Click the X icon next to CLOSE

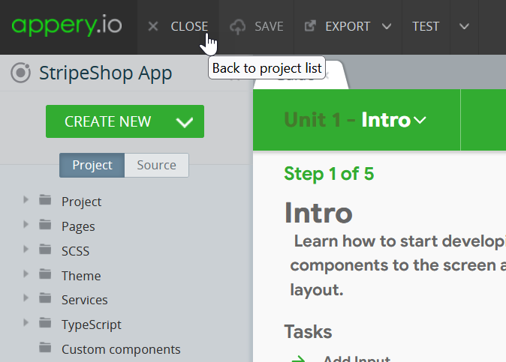[x=153, y=26]
